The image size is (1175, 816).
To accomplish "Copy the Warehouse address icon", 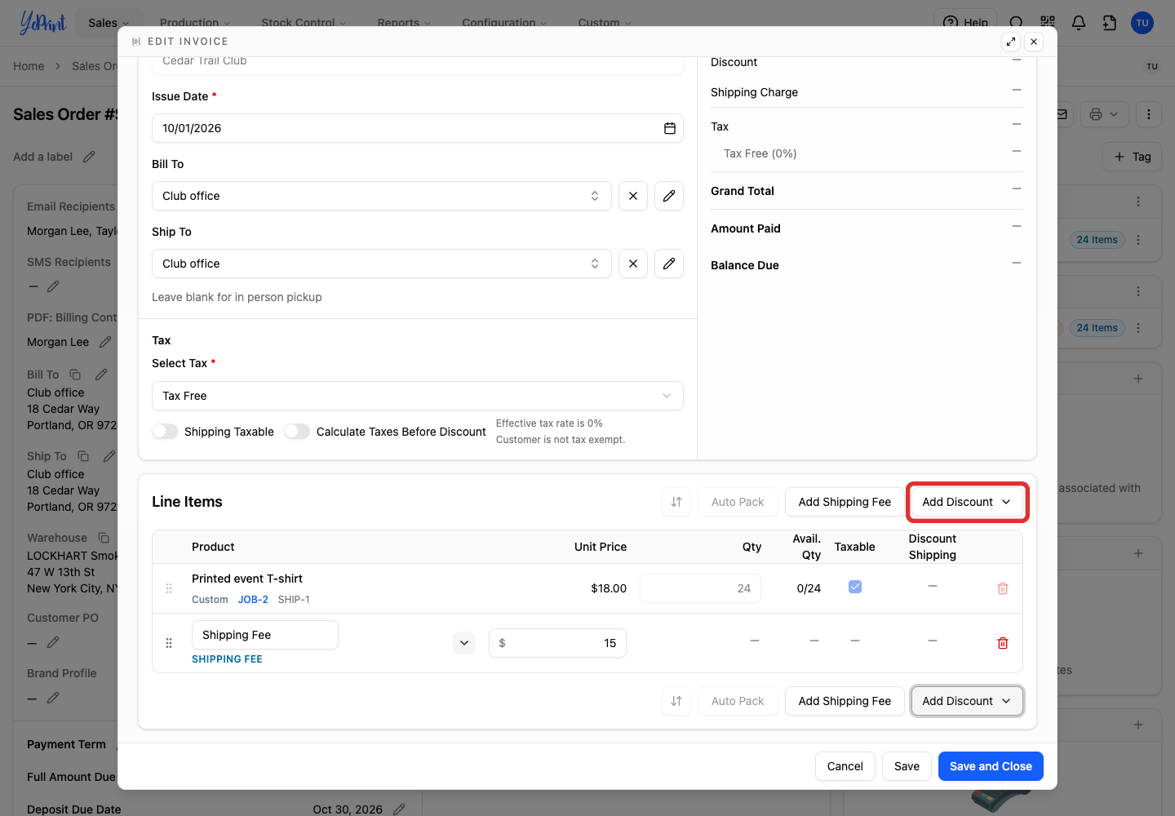I will [x=104, y=538].
